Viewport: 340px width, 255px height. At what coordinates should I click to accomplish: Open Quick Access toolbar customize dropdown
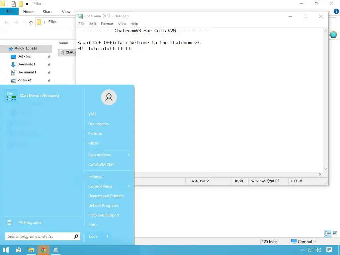(27, 4)
